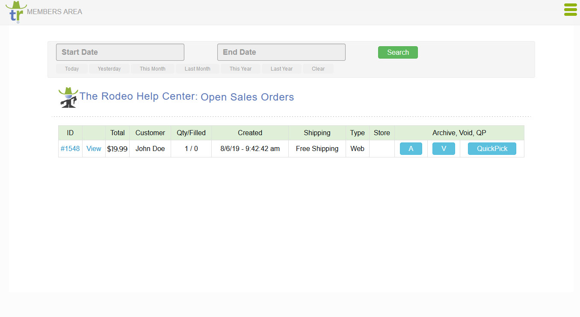Focus the Start Date field

tap(120, 52)
